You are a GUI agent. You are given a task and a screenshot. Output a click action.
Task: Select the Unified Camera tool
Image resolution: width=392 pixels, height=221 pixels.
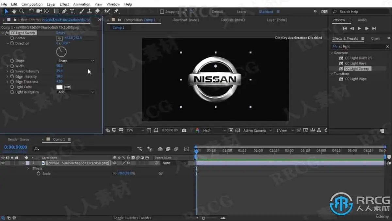tap(39, 11)
